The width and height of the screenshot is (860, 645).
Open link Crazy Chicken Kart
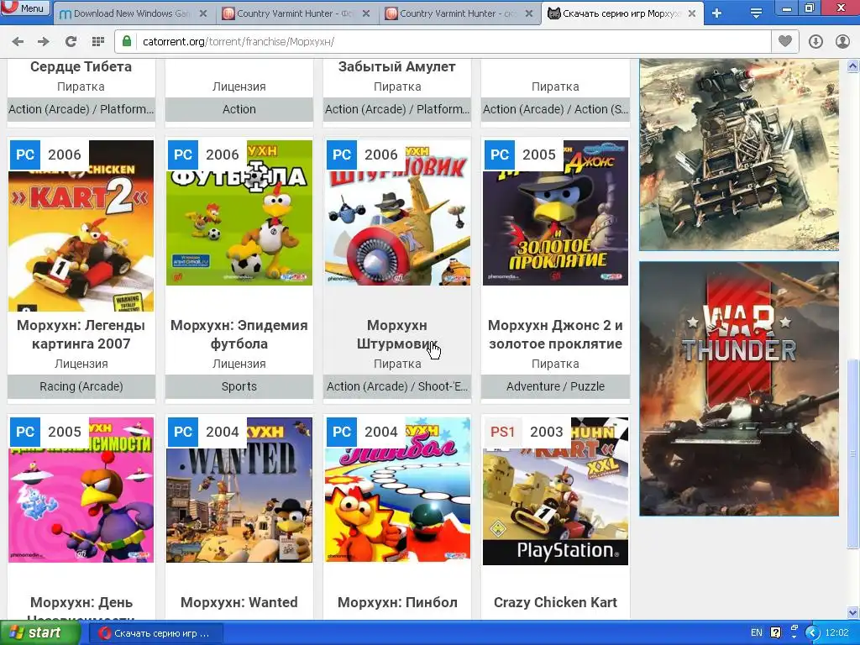click(555, 602)
